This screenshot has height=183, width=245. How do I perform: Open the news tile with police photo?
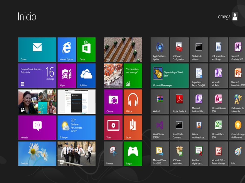click(77, 154)
